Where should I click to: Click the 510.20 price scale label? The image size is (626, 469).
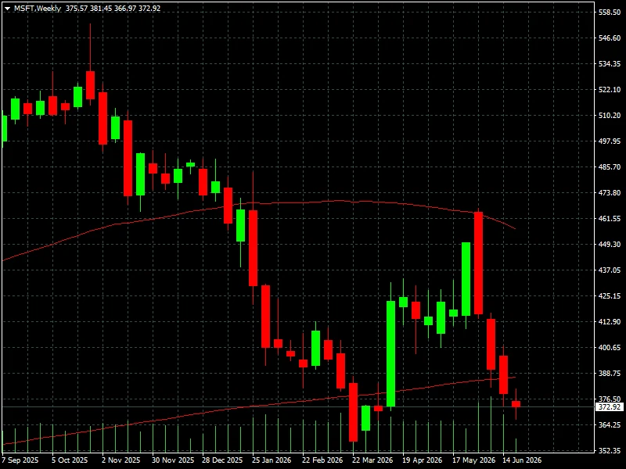tap(610, 116)
